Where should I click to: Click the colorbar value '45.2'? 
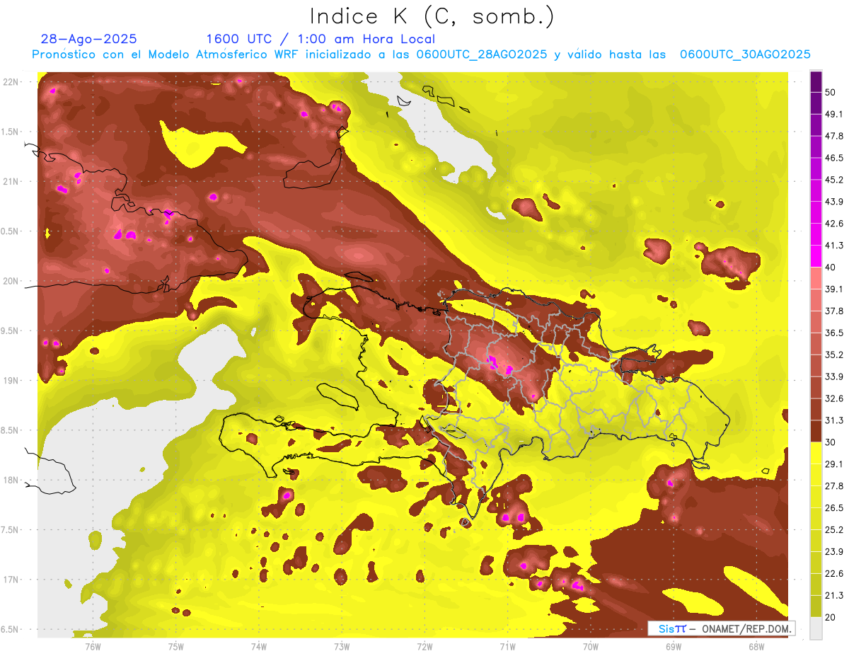833,180
